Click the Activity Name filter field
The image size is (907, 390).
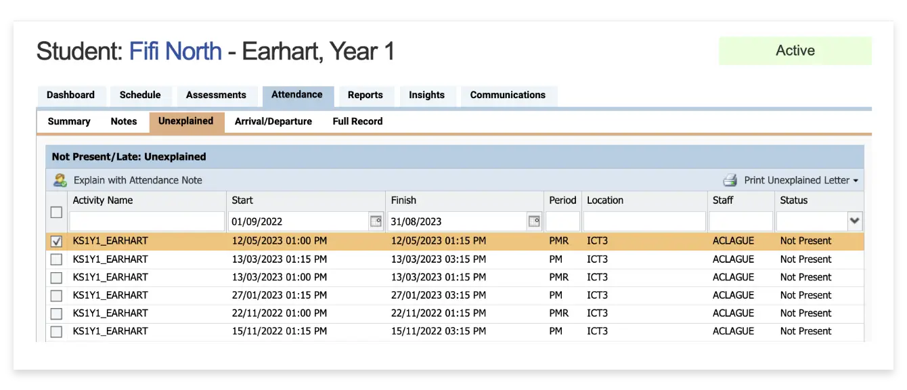point(147,221)
